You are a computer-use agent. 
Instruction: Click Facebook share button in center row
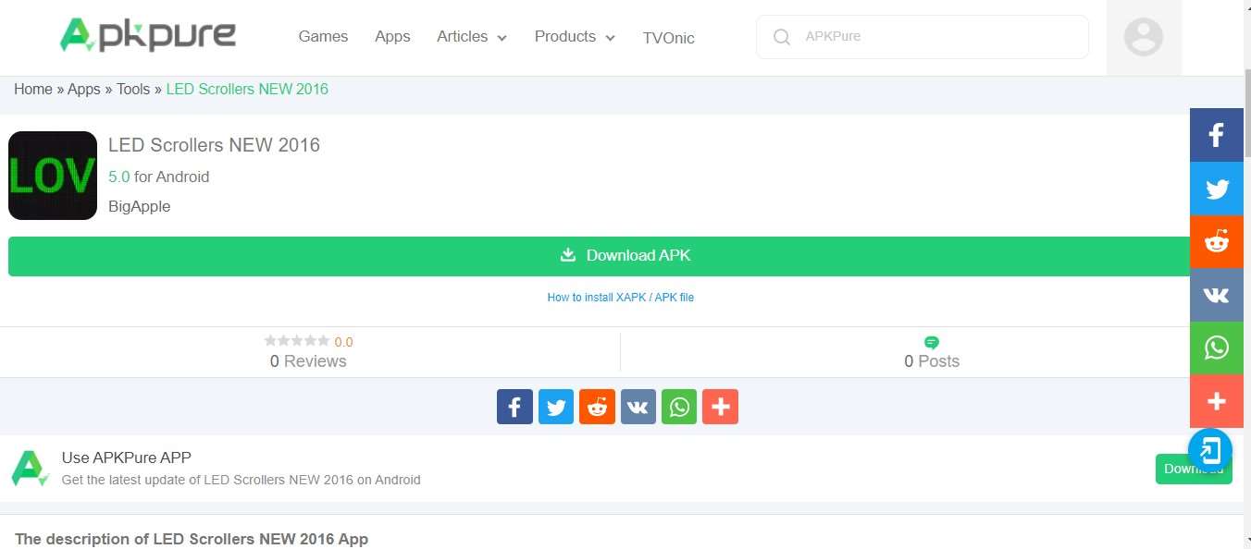(x=514, y=407)
